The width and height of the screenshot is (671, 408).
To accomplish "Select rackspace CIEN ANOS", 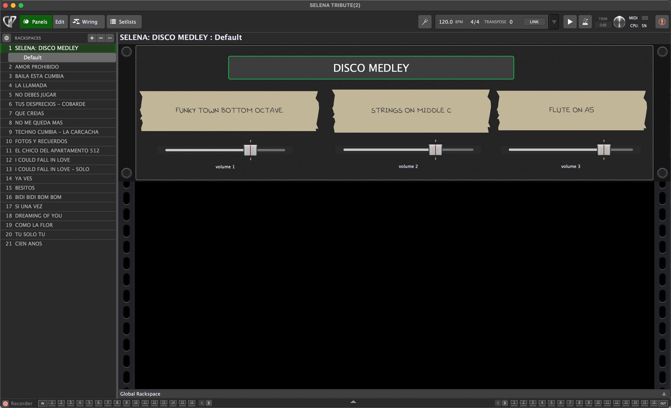I will 58,244.
